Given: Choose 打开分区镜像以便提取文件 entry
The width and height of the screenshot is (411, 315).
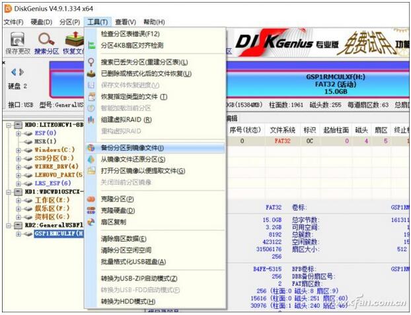Looking at the screenshot, I should pos(155,171).
